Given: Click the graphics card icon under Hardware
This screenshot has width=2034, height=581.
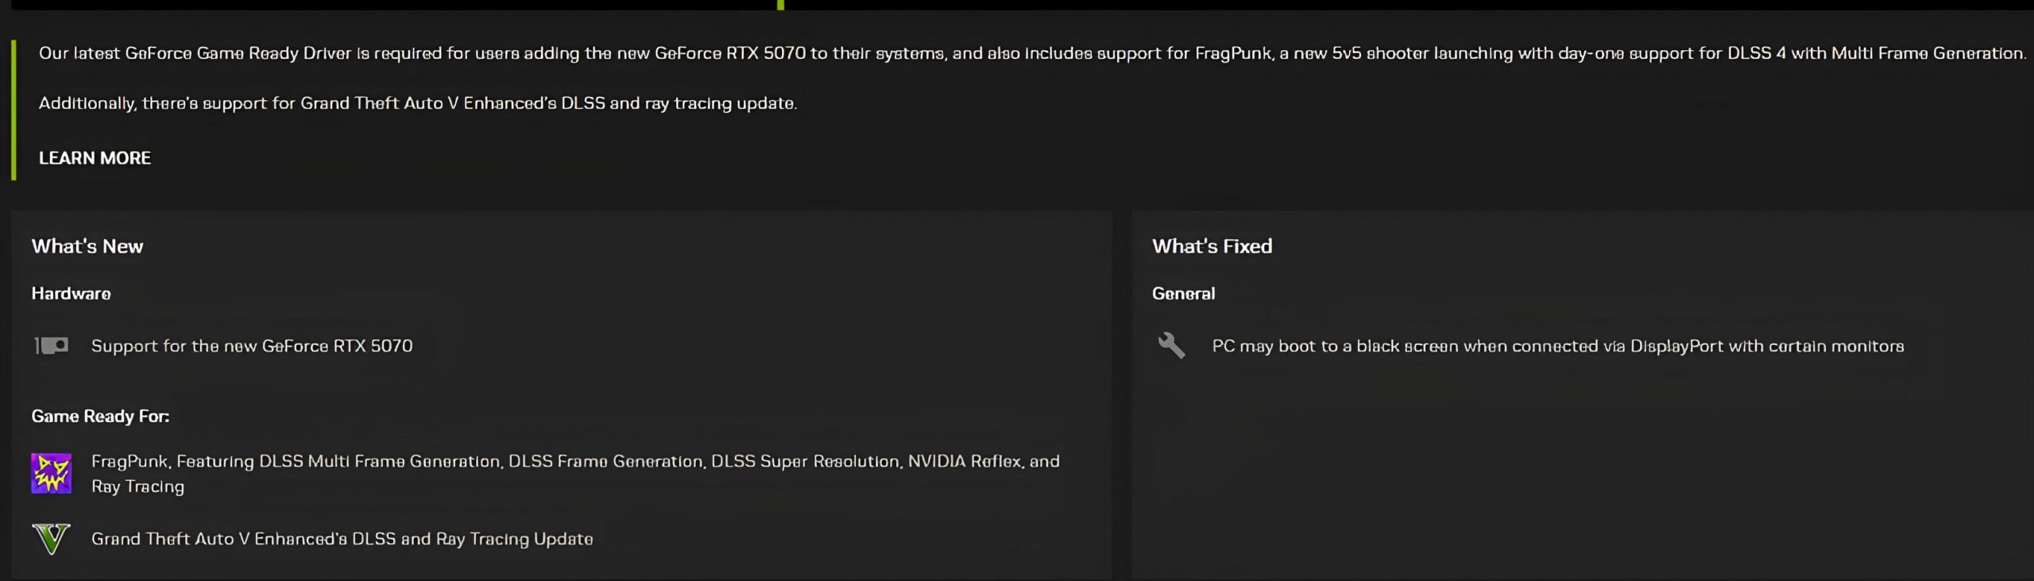Looking at the screenshot, I should [x=51, y=346].
